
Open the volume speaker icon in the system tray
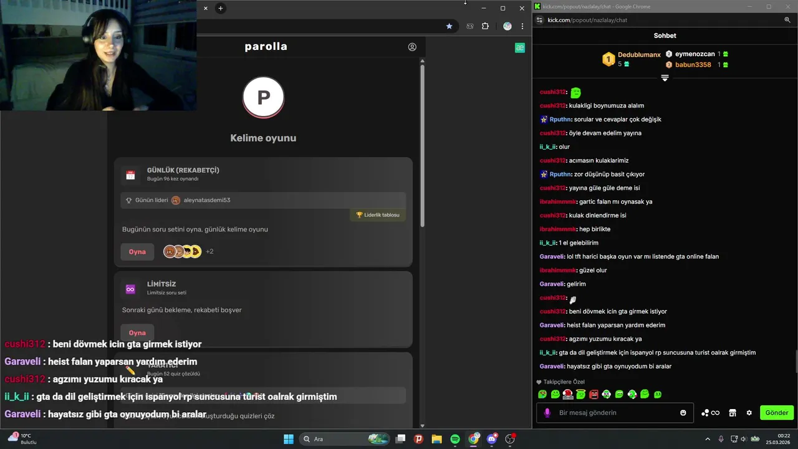[x=744, y=439]
